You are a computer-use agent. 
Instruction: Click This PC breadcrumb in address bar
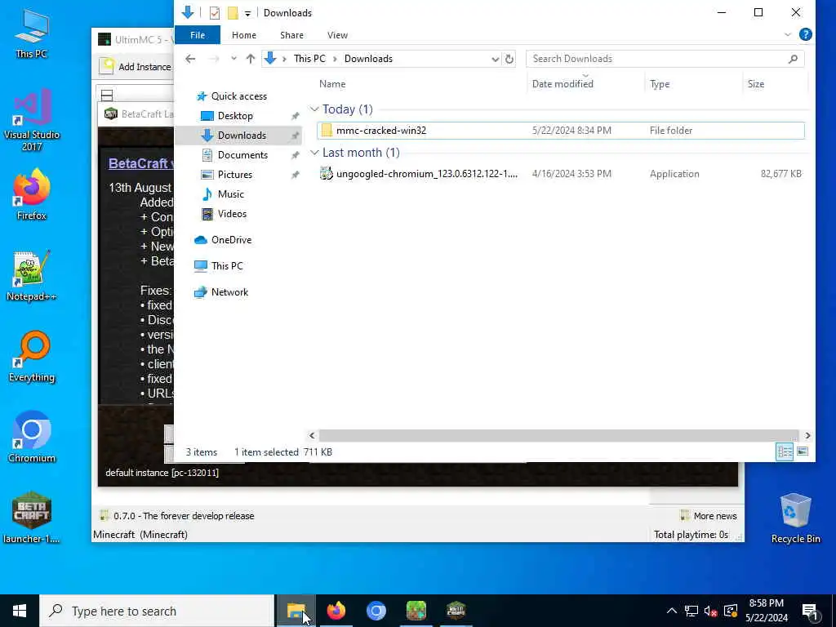point(309,59)
